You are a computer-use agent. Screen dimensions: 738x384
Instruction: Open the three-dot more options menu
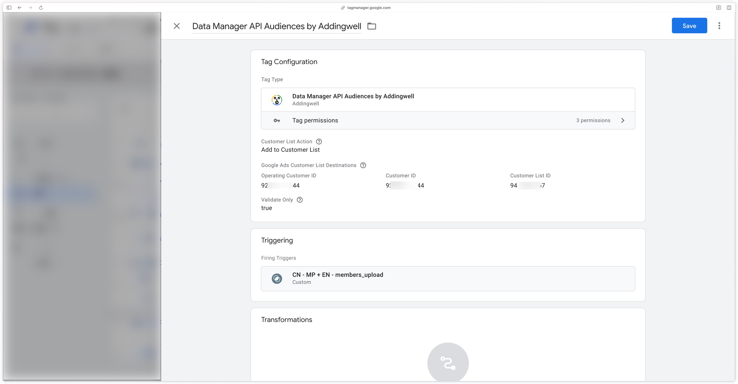click(x=719, y=26)
